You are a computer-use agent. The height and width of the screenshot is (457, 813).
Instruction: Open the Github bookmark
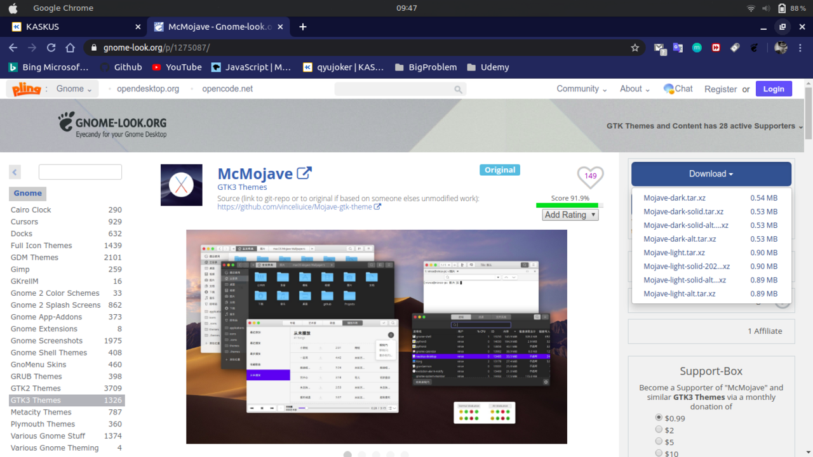click(121, 67)
